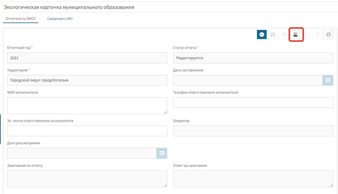338x194 pixels.
Task: Click the Ответ на замечания text area
Action: [x=253, y=179]
